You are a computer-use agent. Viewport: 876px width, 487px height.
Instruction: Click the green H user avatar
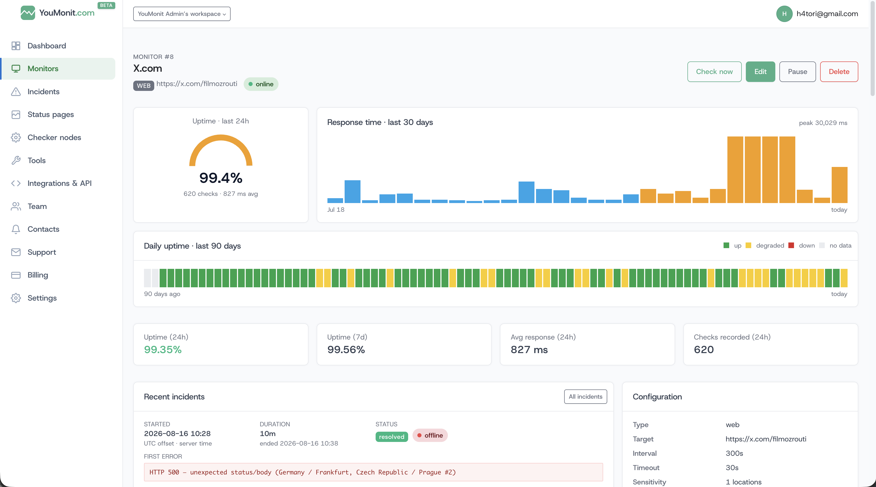point(784,14)
